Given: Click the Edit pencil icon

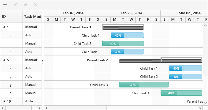Looking at the screenshot, I should pyautogui.click(x=15, y=5).
